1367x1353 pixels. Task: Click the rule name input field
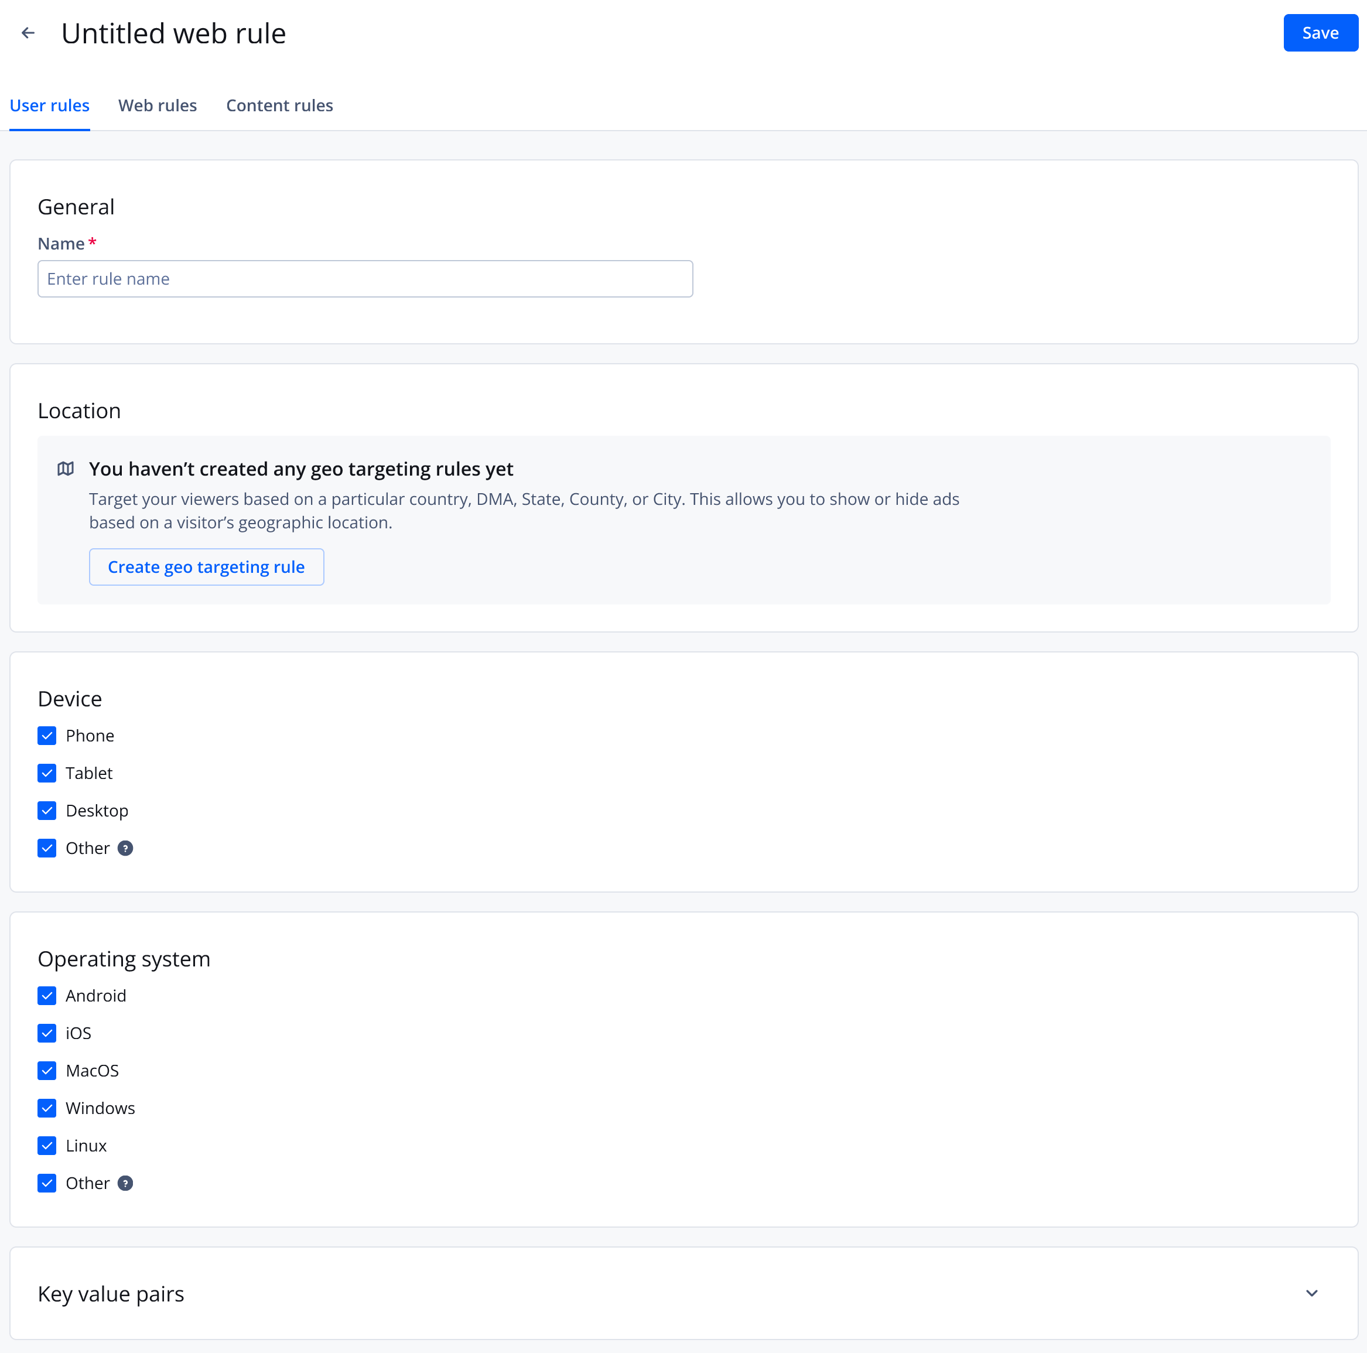point(364,278)
